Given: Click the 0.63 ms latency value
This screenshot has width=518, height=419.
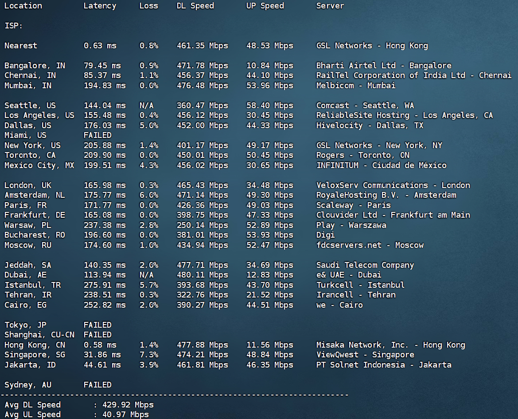Looking at the screenshot, I should pos(100,46).
